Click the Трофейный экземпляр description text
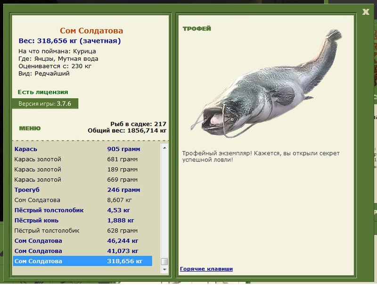 tap(261, 156)
